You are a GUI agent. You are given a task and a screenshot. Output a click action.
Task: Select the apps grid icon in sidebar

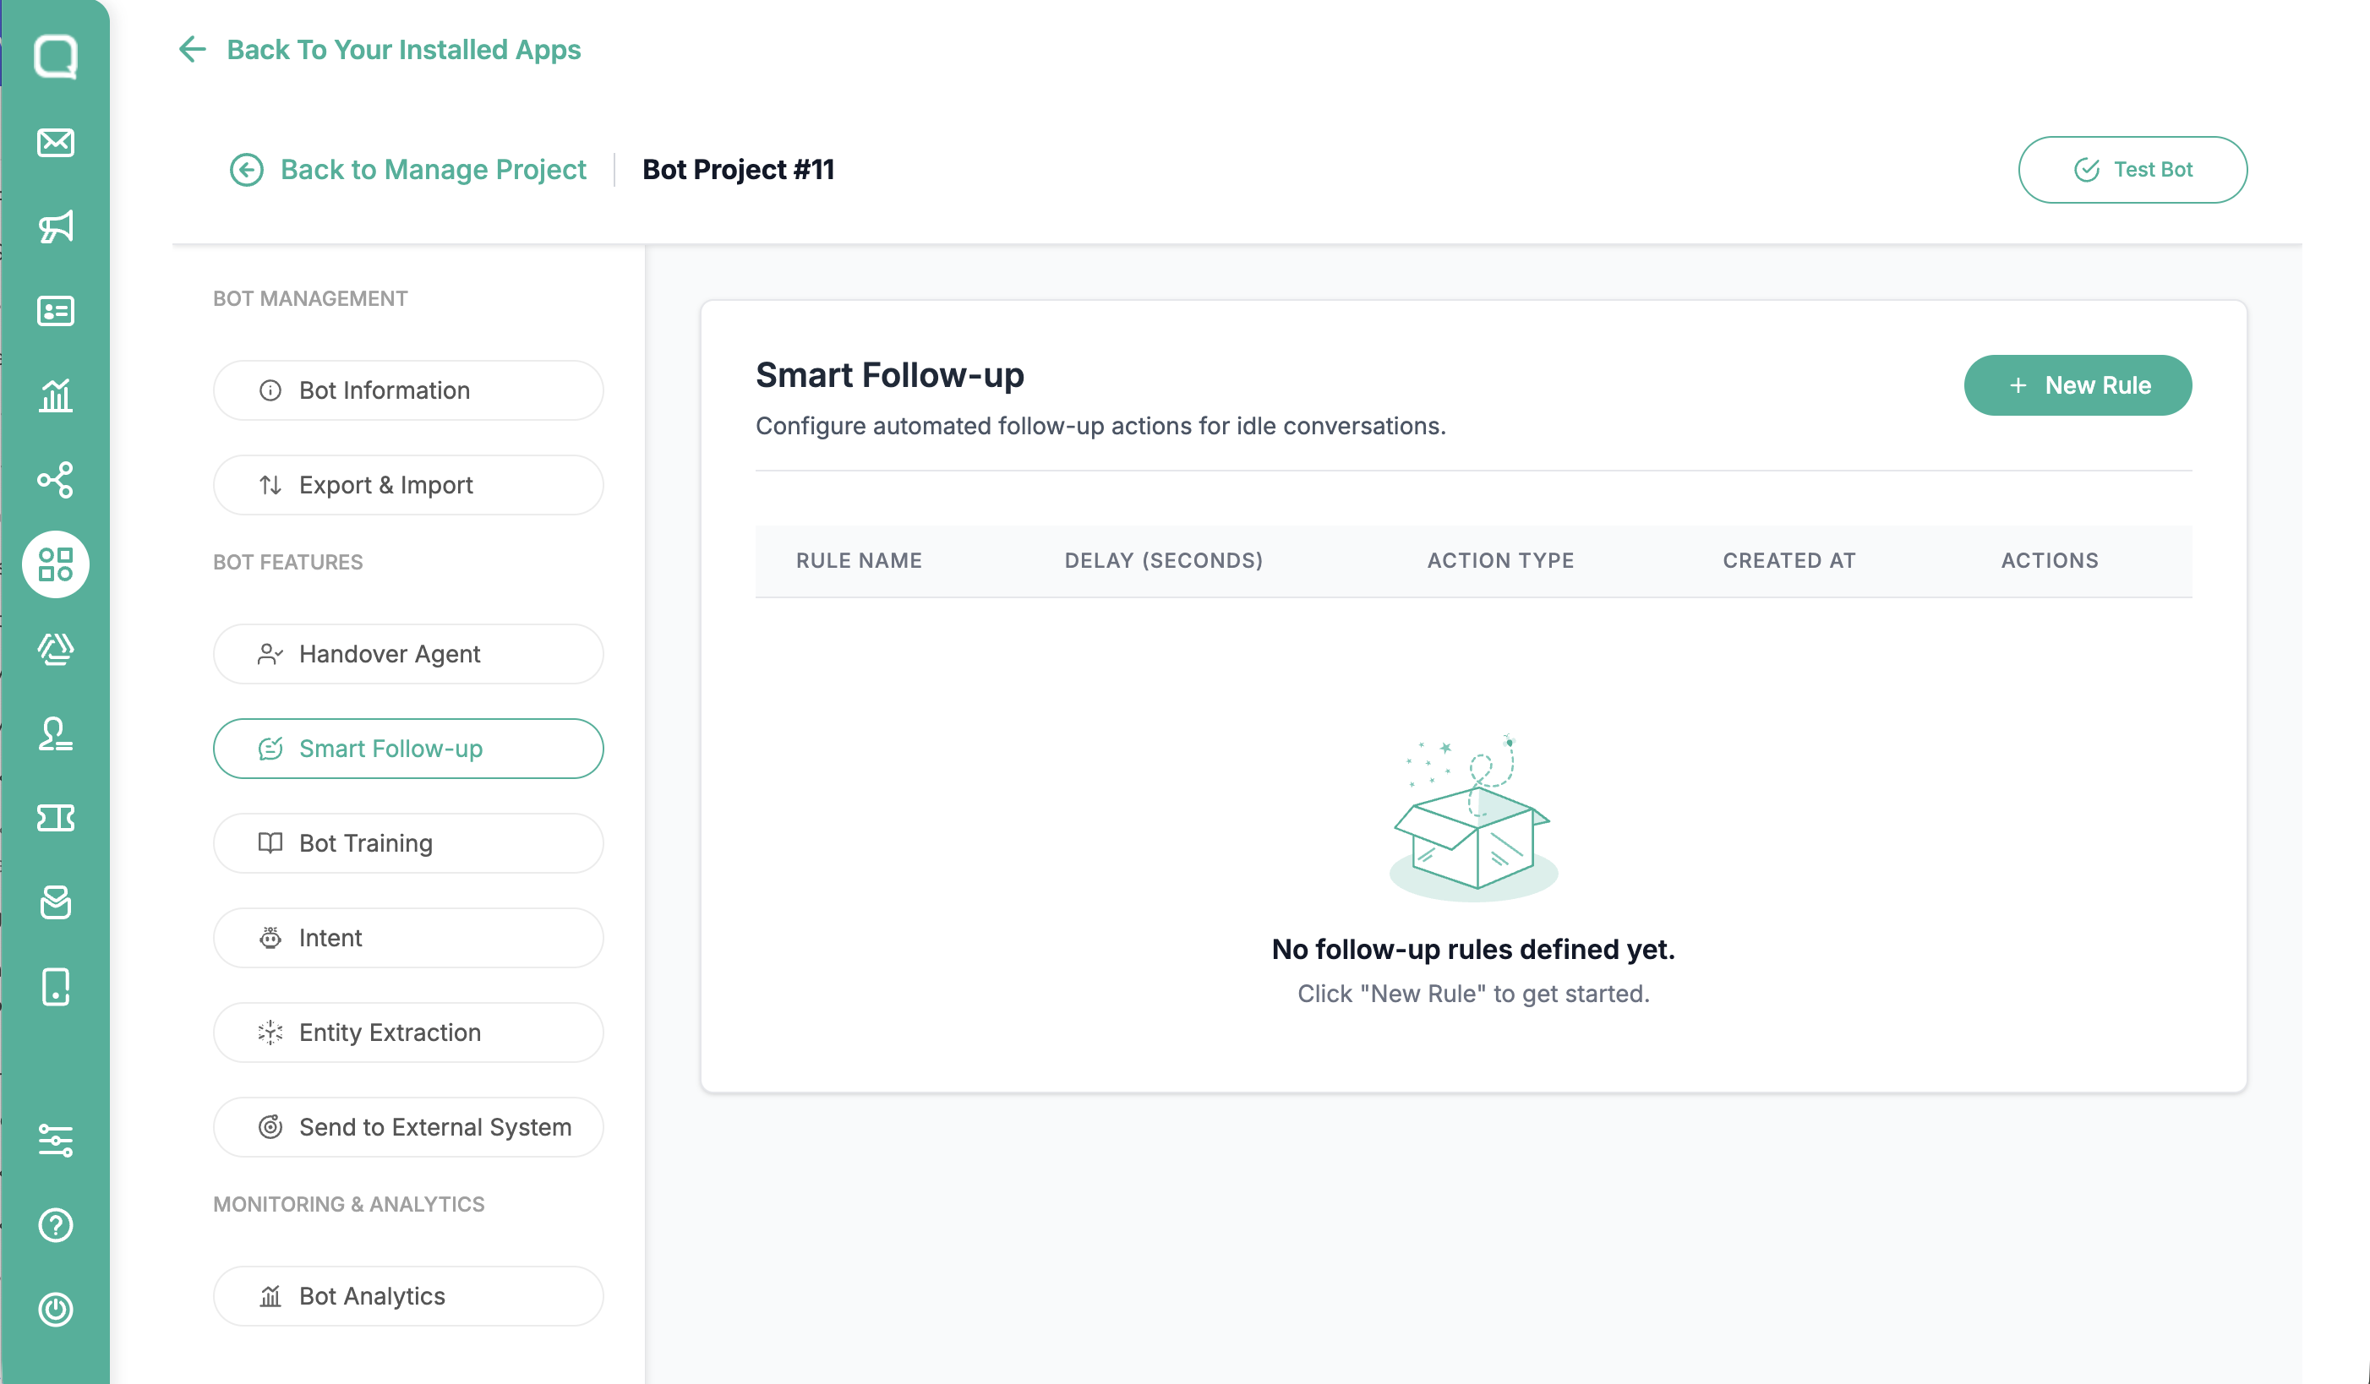[56, 564]
